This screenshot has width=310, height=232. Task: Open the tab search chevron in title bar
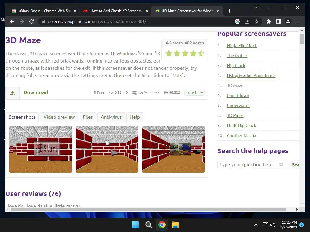pyautogui.click(x=256, y=8)
